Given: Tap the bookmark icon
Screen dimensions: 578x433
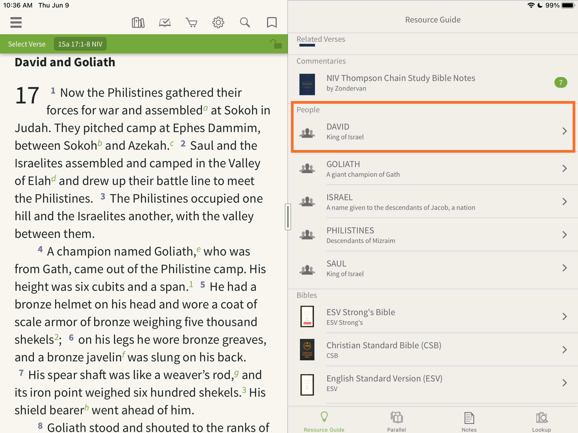Looking at the screenshot, I should [x=272, y=22].
